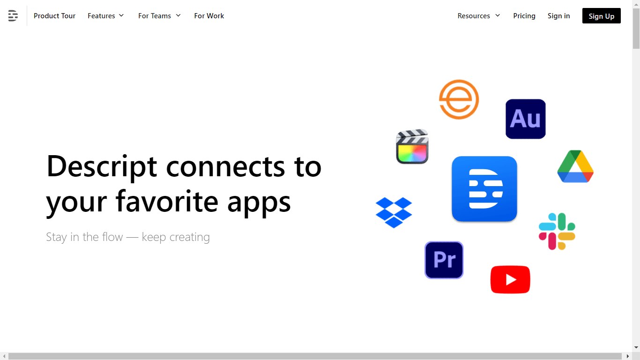Click the horizontal scrollbar at the bottom
The image size is (640, 360).
[315, 356]
